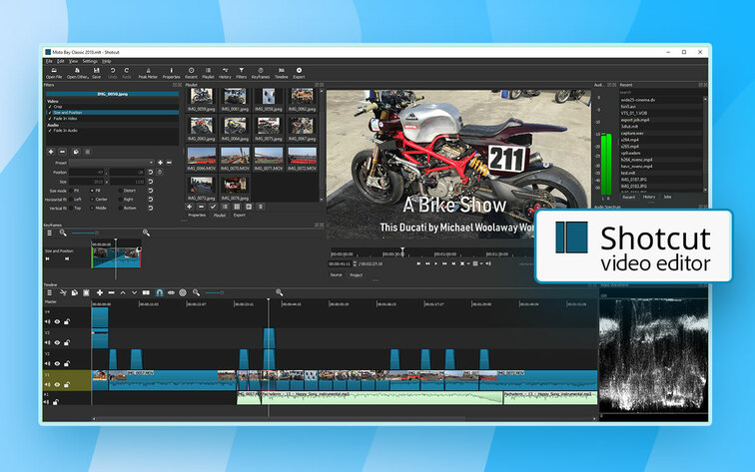The height and width of the screenshot is (472, 755).
Task: Switch to the Source tab under the player
Action: point(337,275)
